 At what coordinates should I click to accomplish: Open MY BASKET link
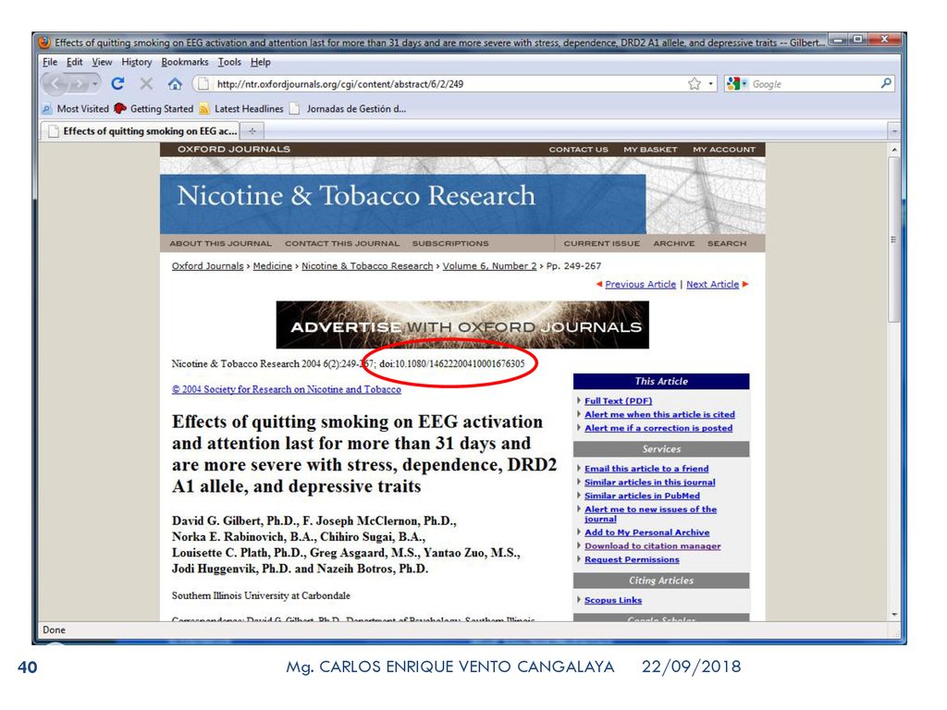click(x=650, y=149)
